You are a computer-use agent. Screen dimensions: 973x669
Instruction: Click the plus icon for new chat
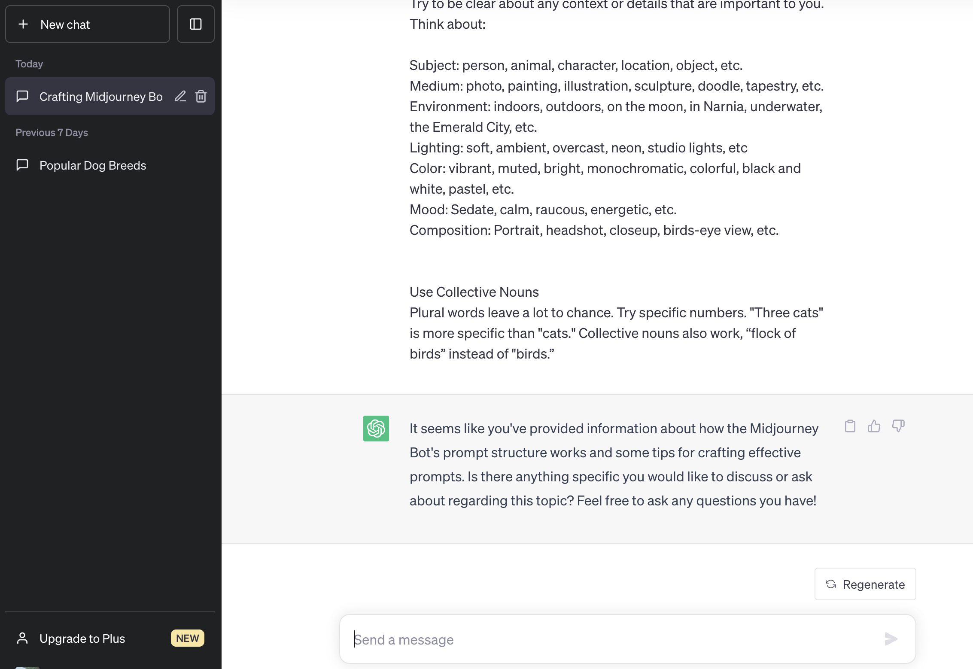click(24, 24)
